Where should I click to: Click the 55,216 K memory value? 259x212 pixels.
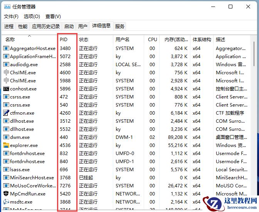pos(178,145)
